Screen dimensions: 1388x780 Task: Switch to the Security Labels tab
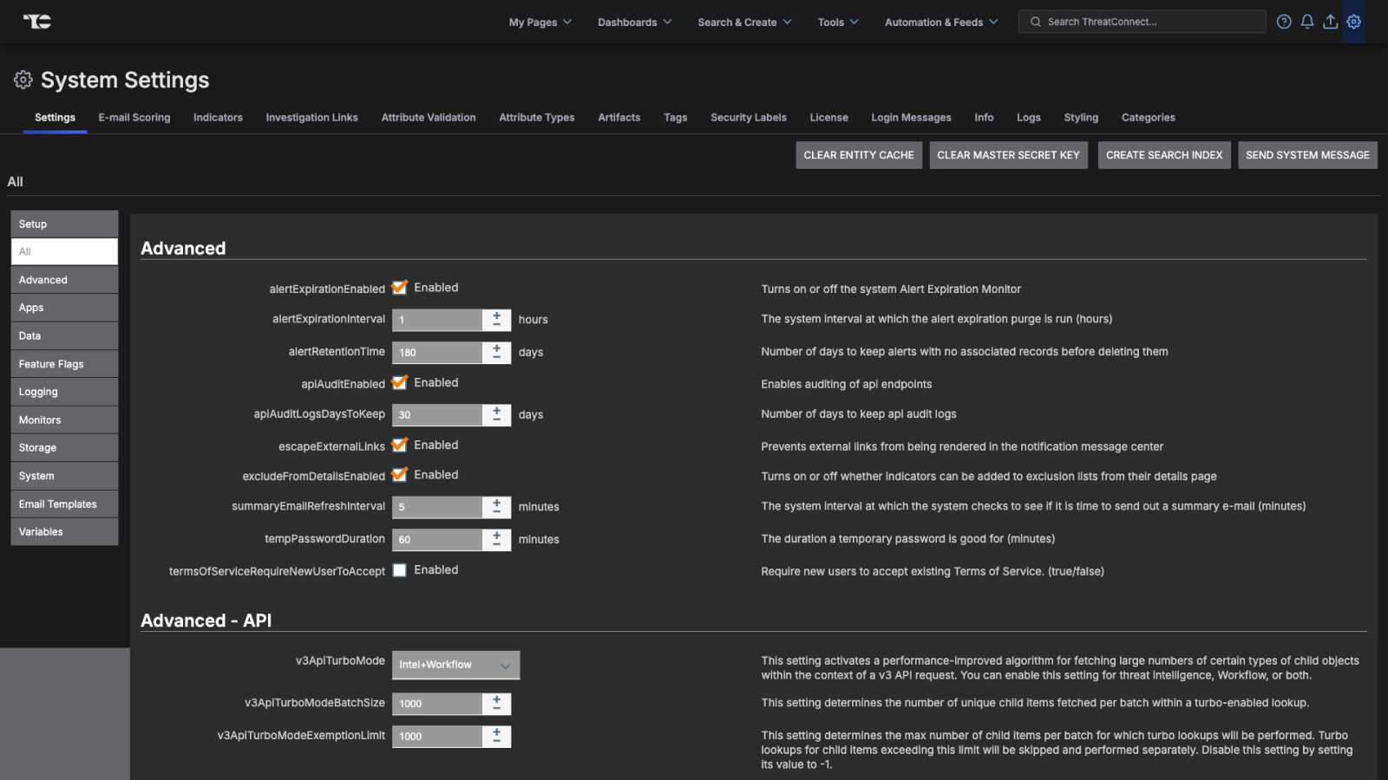point(748,117)
